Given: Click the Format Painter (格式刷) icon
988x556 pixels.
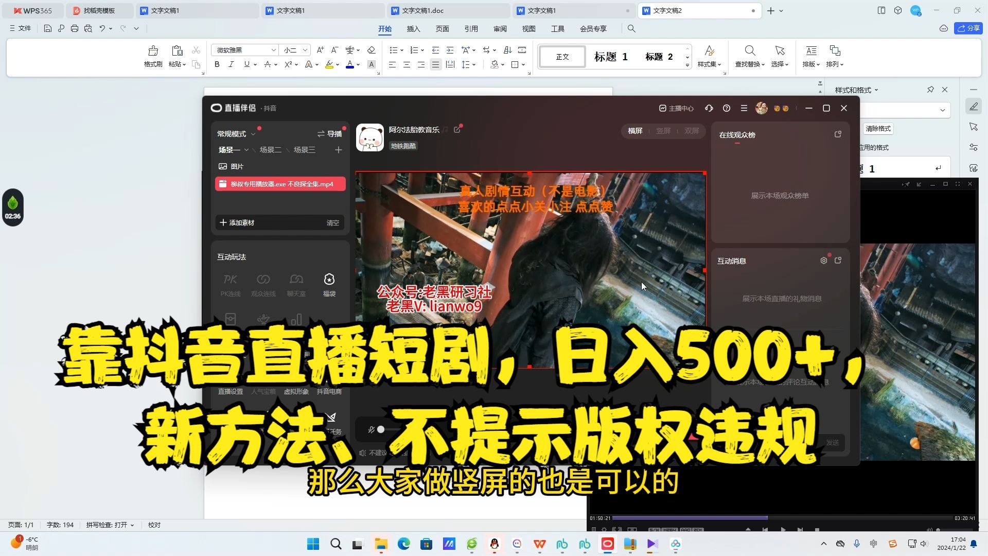Looking at the screenshot, I should (153, 51).
